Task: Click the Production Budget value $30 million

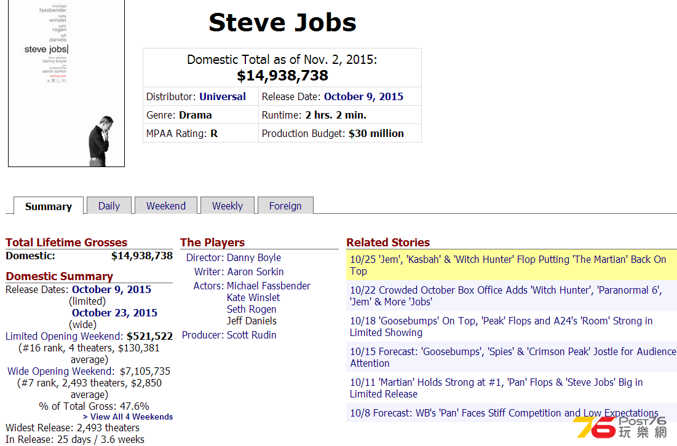Action: (376, 134)
